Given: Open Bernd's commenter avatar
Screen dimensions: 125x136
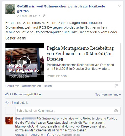Looking at the screenshot, I should 9,121.
